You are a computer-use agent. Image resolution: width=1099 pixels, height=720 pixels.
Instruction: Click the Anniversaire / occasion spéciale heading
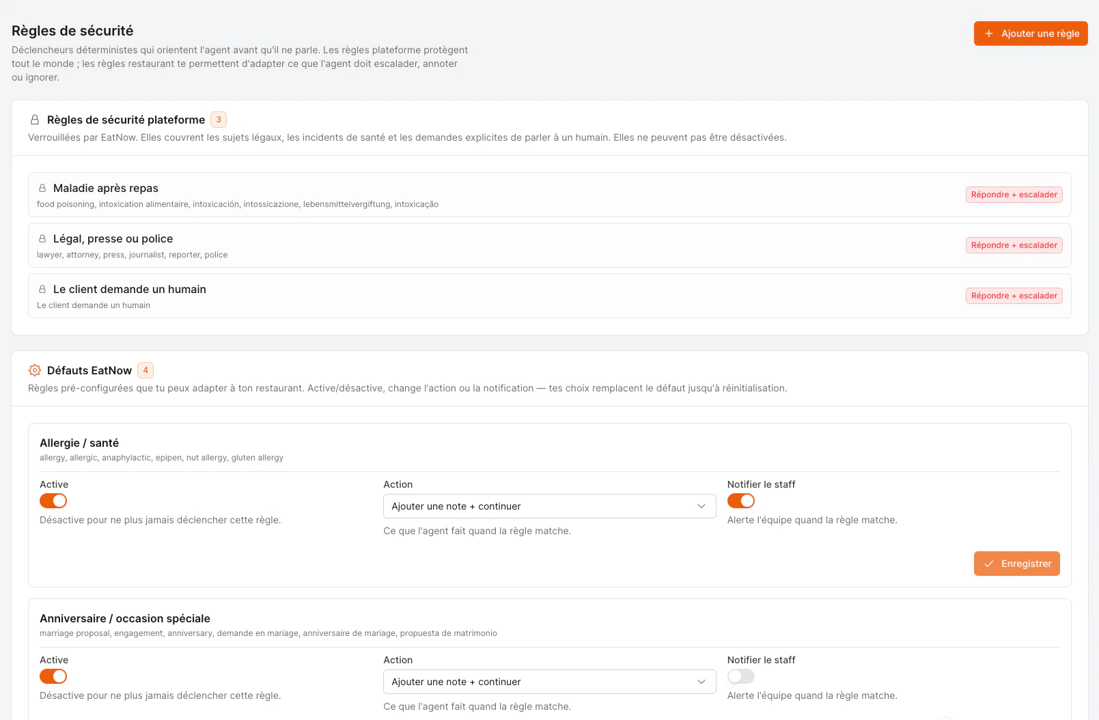point(125,618)
